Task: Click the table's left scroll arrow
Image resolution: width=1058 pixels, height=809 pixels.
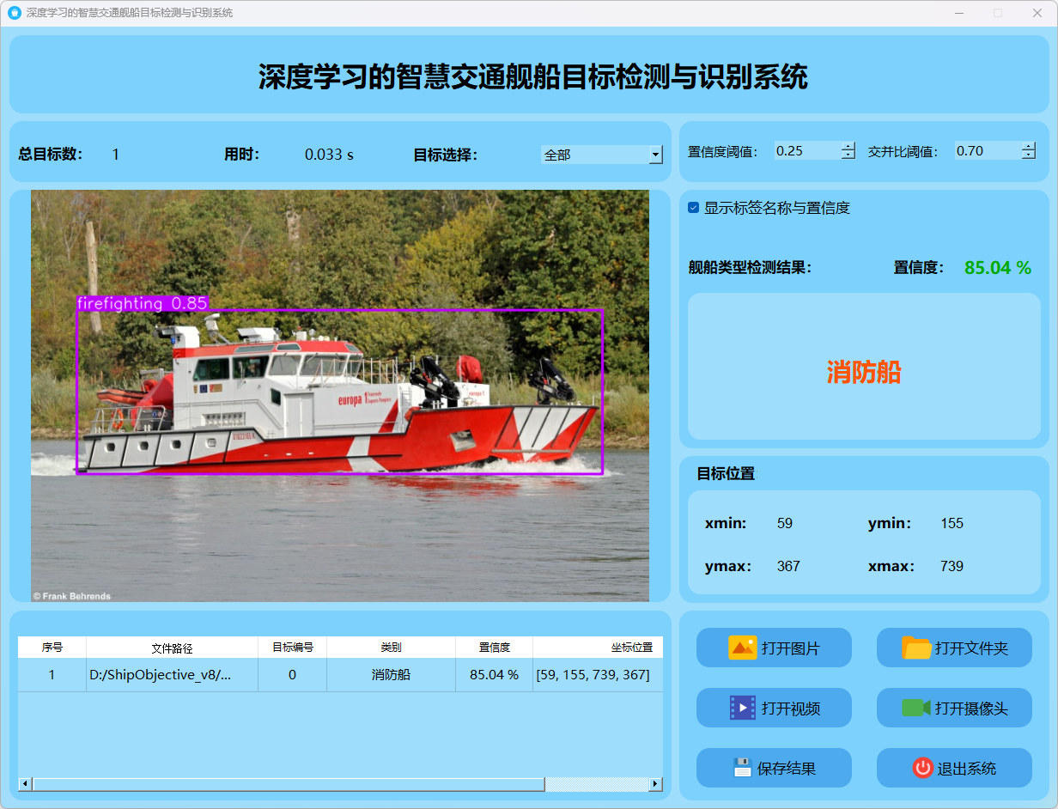Action: click(x=25, y=784)
